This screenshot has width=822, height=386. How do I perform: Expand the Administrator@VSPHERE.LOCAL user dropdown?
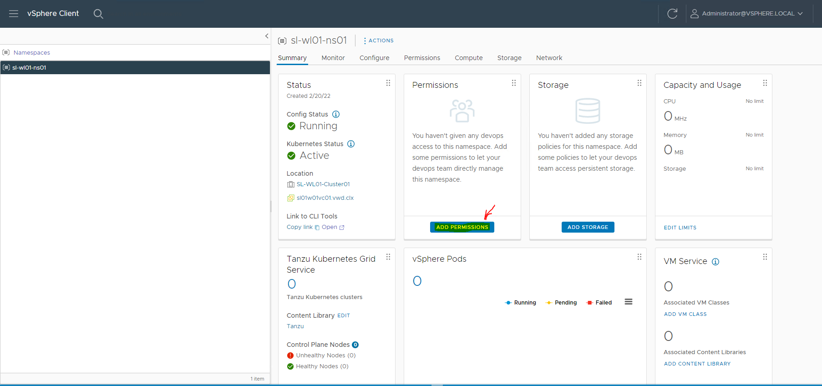point(800,14)
